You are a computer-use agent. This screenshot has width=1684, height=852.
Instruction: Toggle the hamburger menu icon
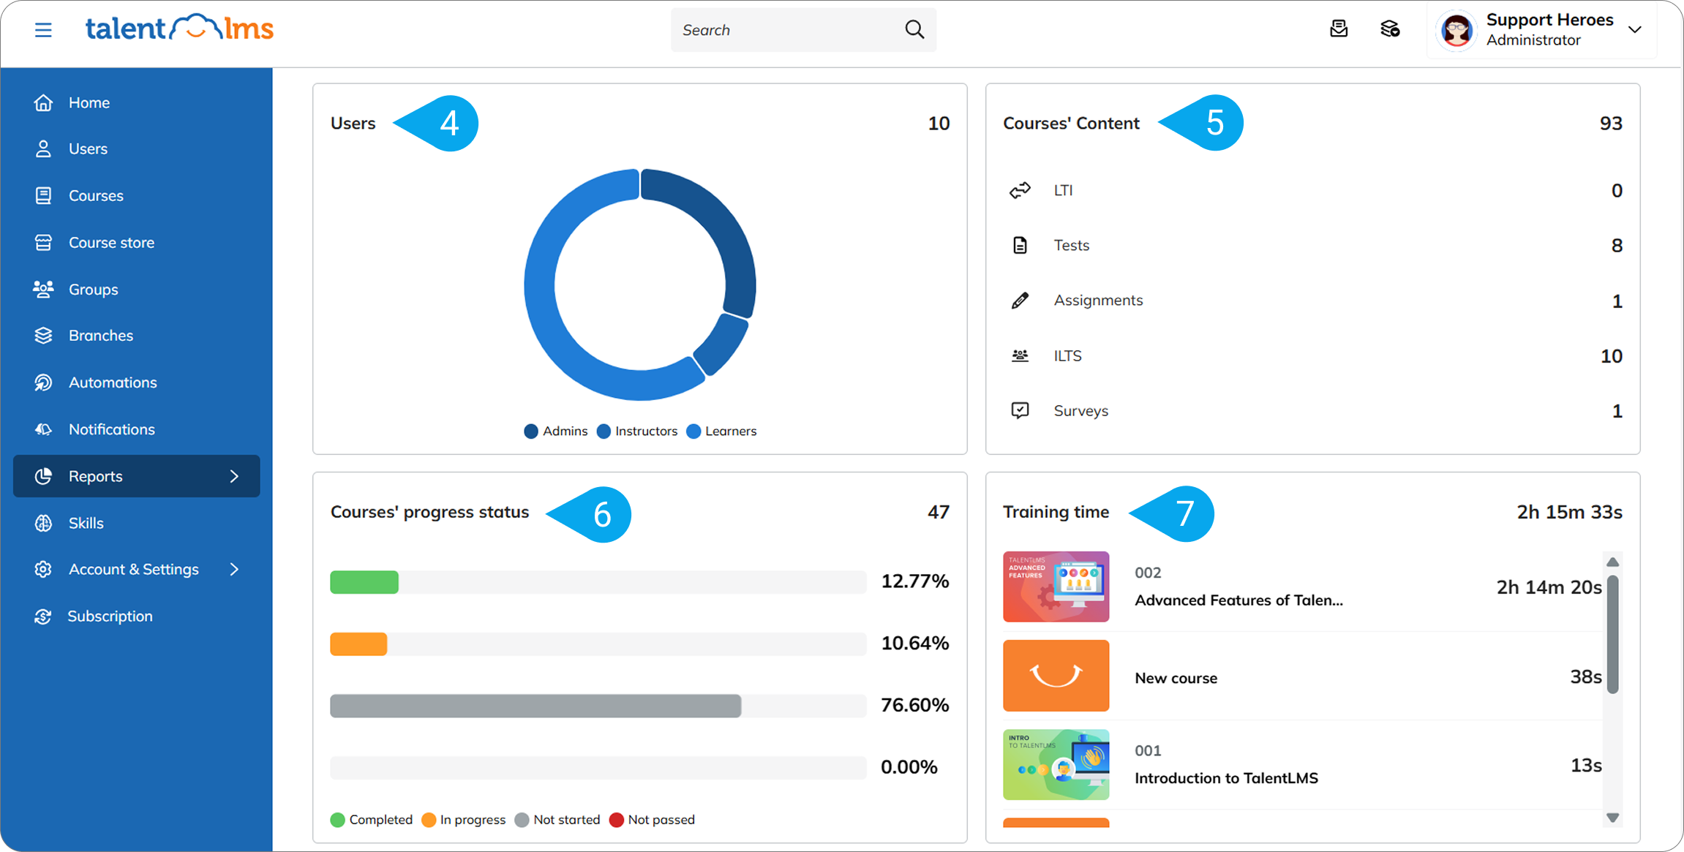(x=43, y=30)
